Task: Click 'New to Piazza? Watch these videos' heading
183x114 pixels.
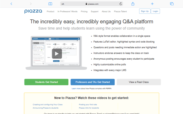Action: 91,98
